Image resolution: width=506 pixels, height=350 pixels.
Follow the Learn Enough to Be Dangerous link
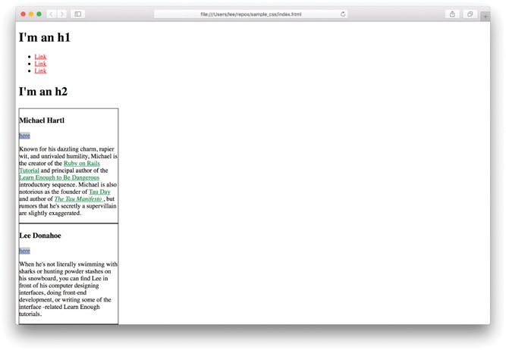coord(59,178)
